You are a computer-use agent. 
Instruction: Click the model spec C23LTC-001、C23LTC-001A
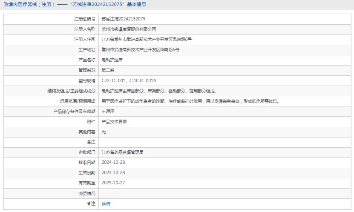129,80
